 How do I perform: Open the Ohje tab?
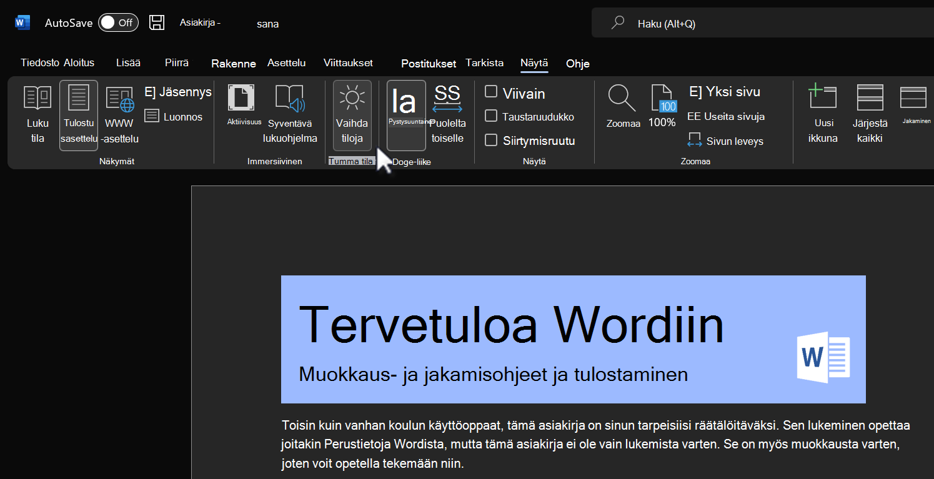[578, 63]
